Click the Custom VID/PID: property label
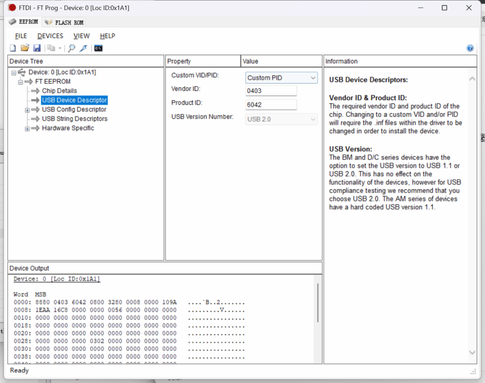Screen dimensions: 485x383 pos(195,75)
